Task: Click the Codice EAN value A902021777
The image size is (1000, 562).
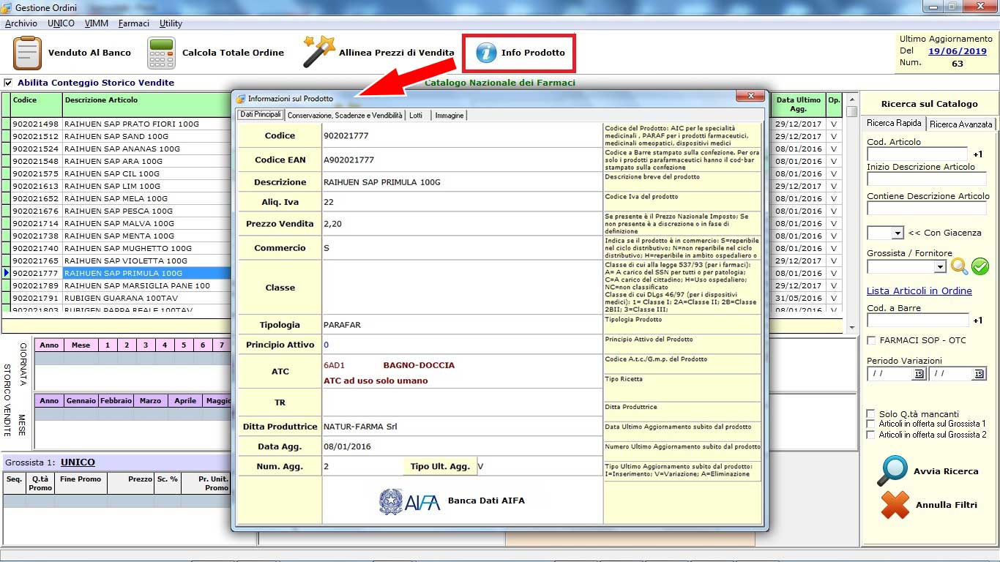Action: coord(348,160)
